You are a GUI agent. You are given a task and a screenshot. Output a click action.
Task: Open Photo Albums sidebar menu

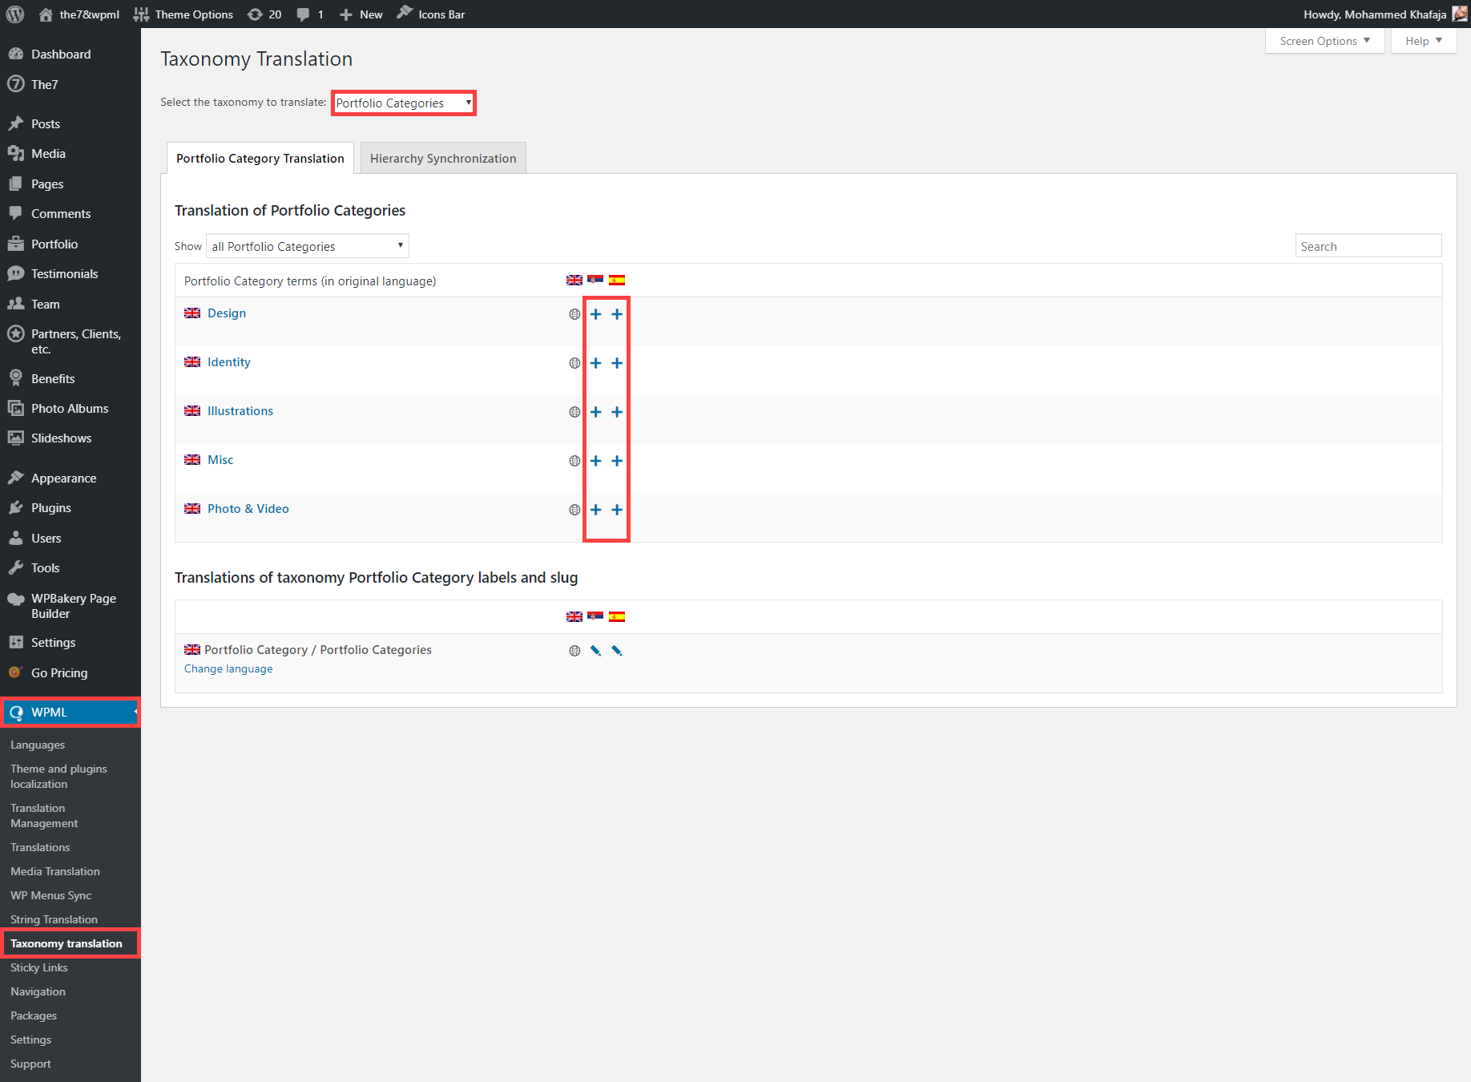71,409
